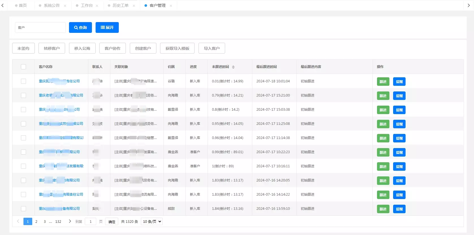Click the 导入客户 button
This screenshot has height=235, width=474.
tap(212, 48)
